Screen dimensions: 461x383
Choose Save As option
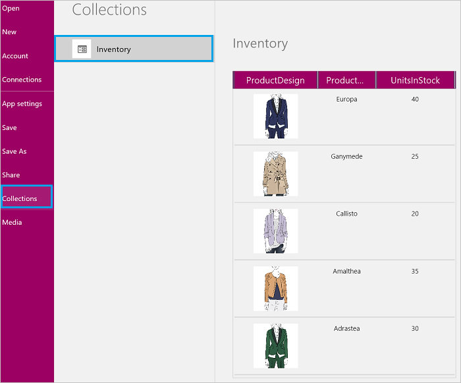14,151
